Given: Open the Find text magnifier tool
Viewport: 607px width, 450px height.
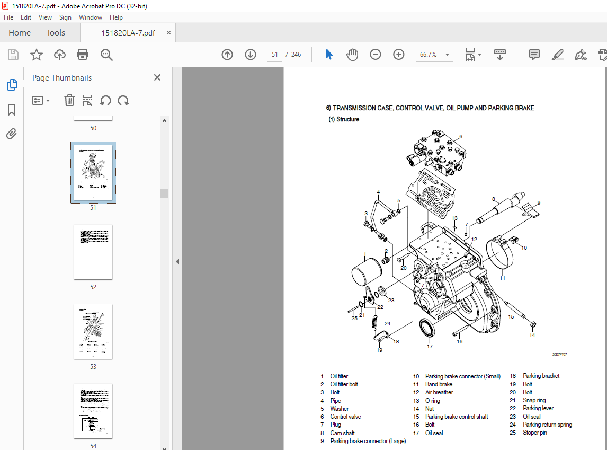Looking at the screenshot, I should (x=106, y=55).
